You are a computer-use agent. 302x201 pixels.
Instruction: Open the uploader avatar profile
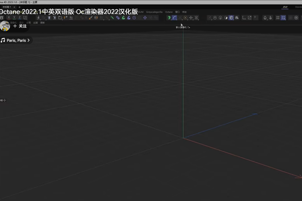[5, 26]
